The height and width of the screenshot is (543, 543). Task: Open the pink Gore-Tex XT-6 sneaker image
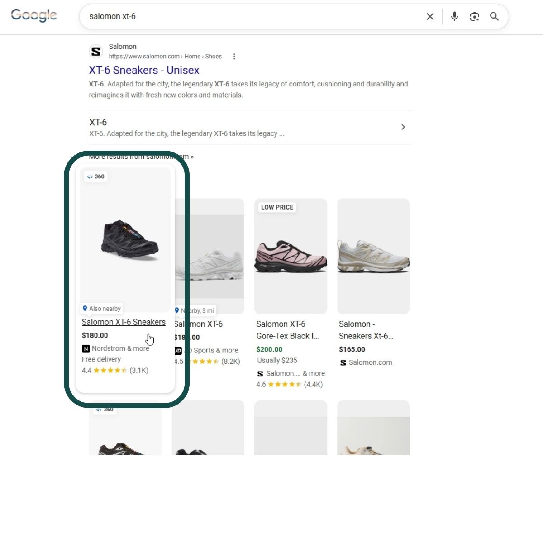291,256
